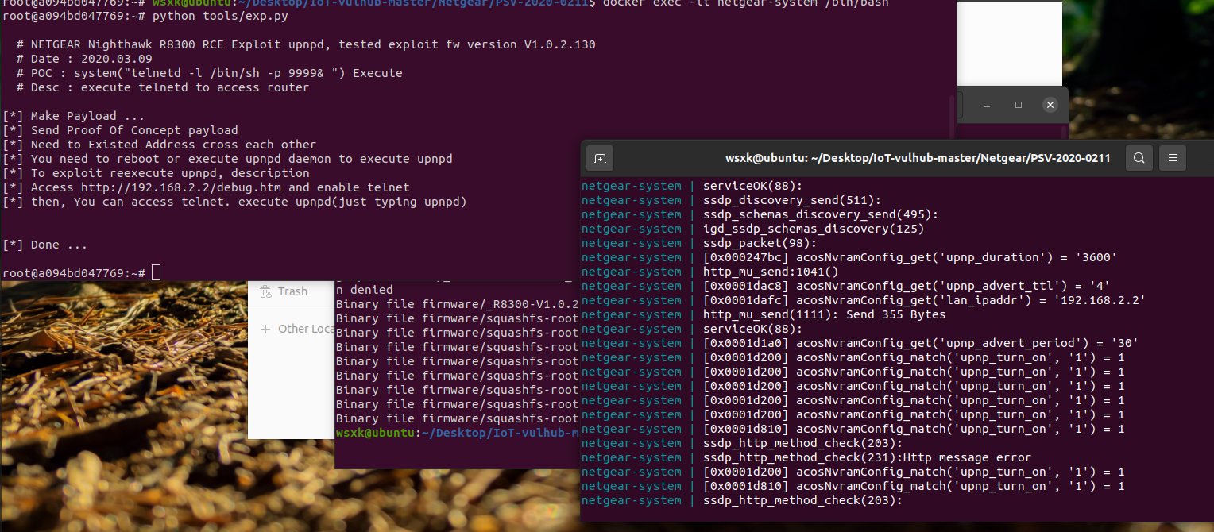The height and width of the screenshot is (532, 1214).
Task: Click the 'n denied' text in middle terminal
Action: point(365,290)
